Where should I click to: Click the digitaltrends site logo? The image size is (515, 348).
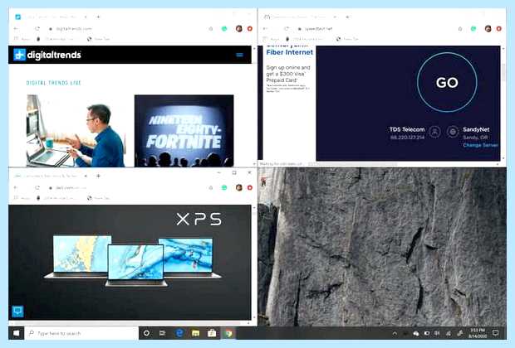(47, 55)
